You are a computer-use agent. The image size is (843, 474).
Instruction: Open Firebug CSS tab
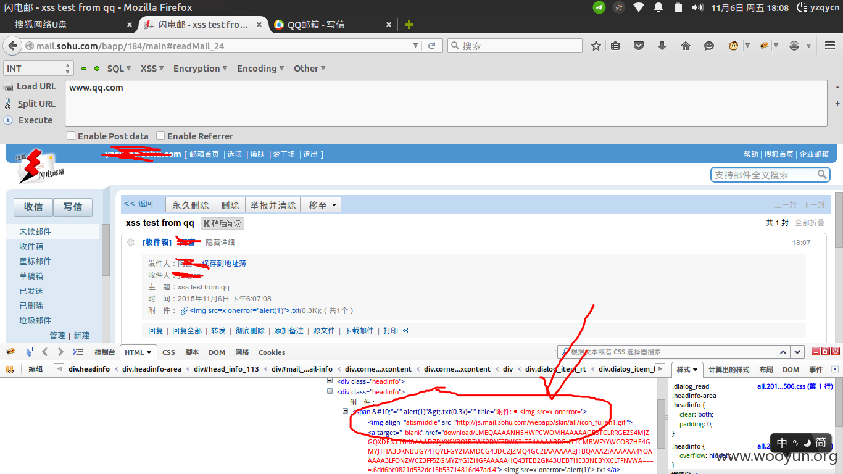[x=168, y=352]
